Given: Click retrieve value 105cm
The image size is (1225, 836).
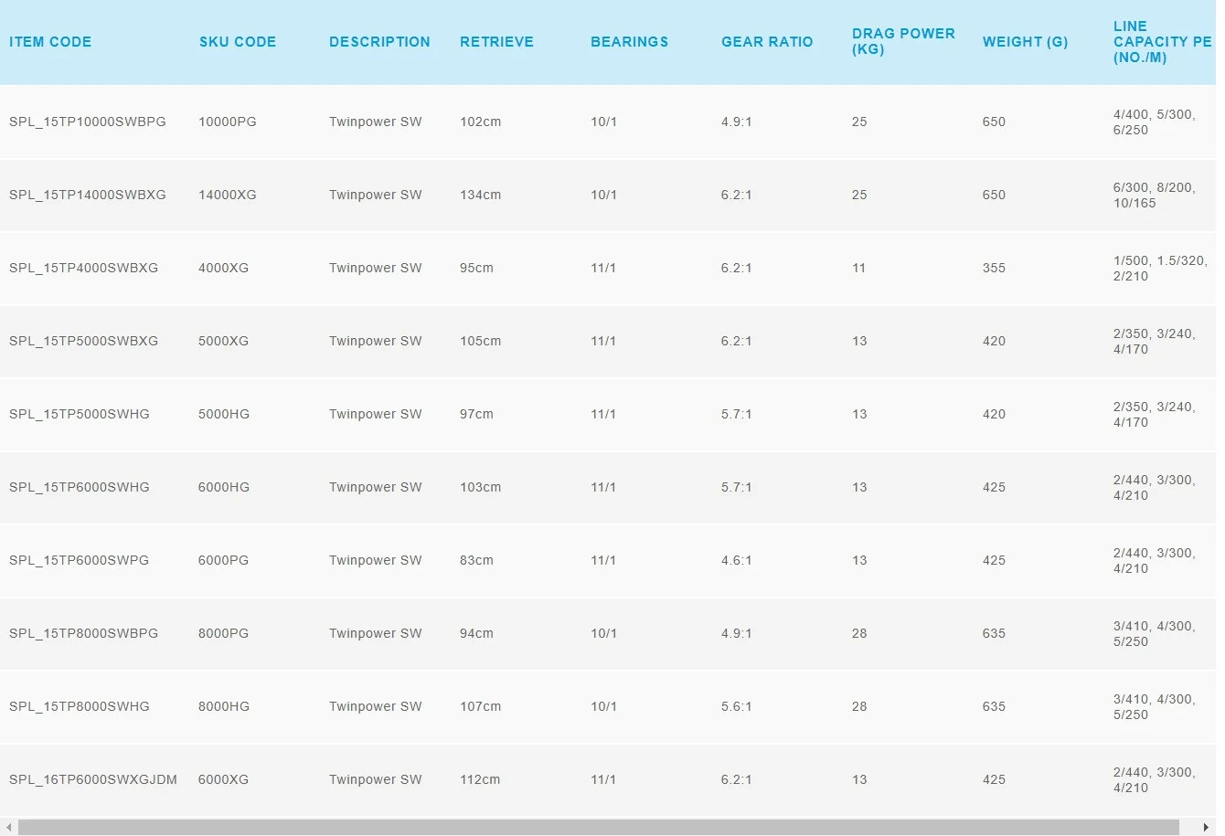Looking at the screenshot, I should (x=481, y=341).
